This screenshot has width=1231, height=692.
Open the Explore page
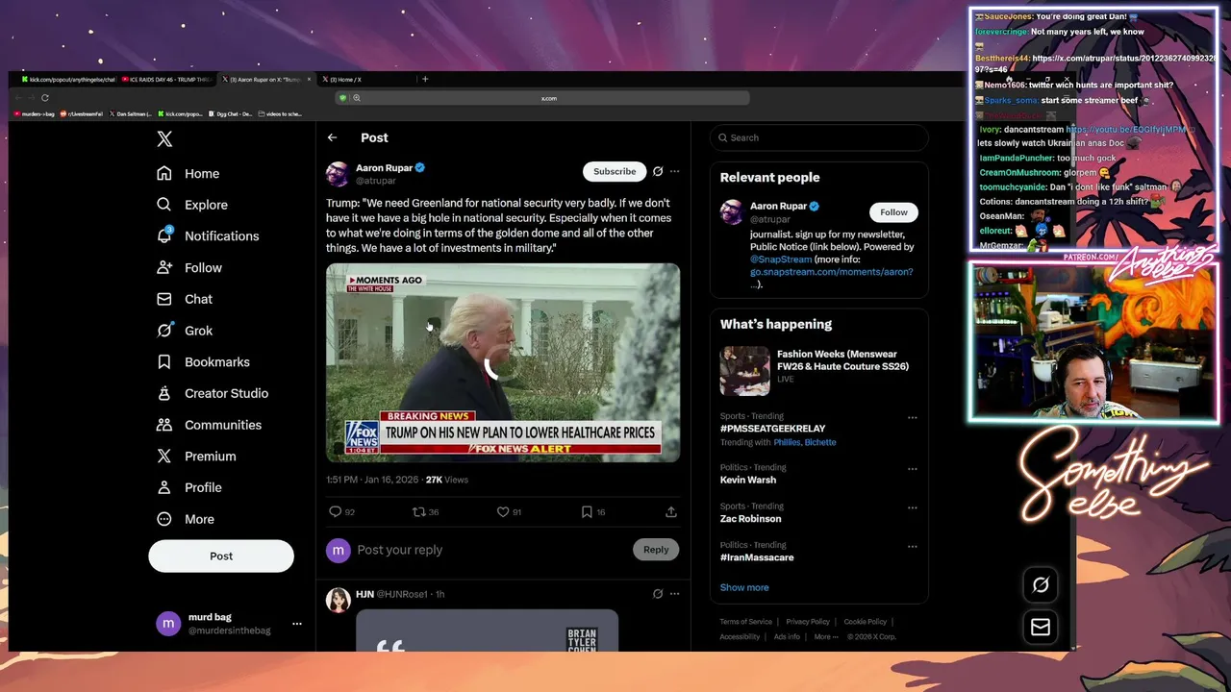click(192, 205)
